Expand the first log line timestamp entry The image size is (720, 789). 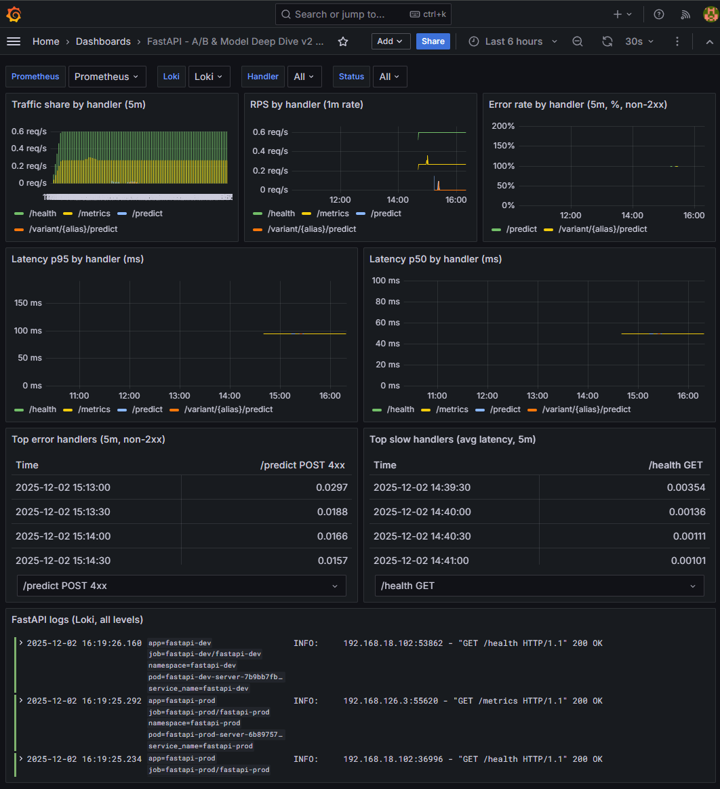click(21, 643)
